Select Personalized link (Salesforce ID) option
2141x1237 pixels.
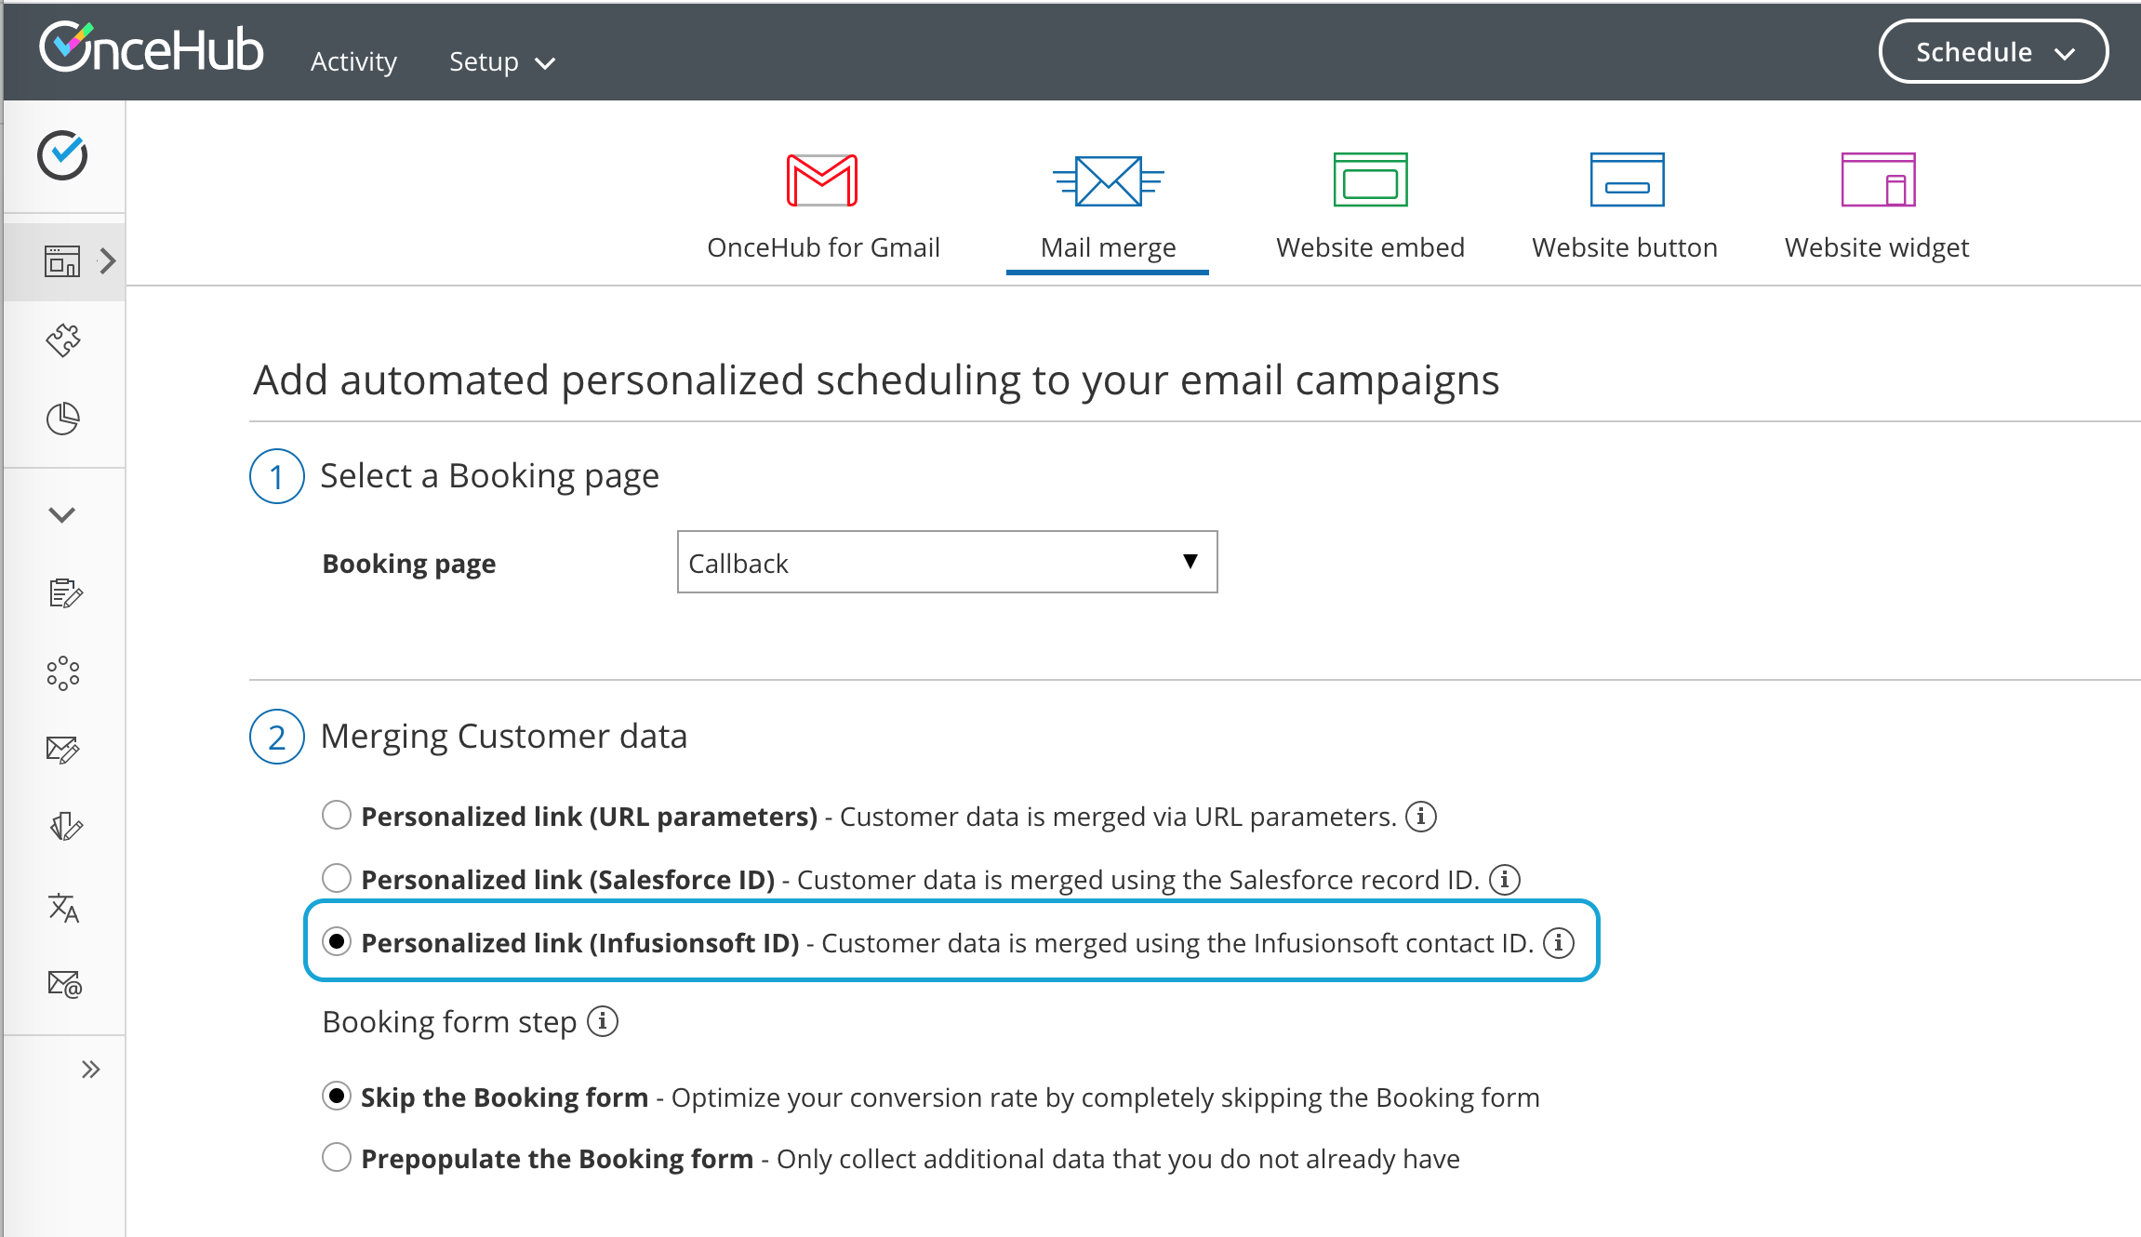pos(337,878)
